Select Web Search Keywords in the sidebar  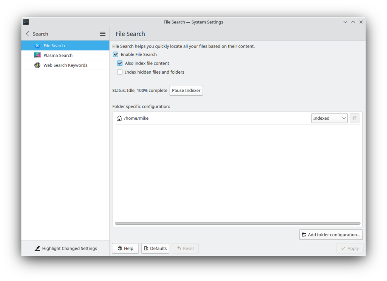(65, 65)
